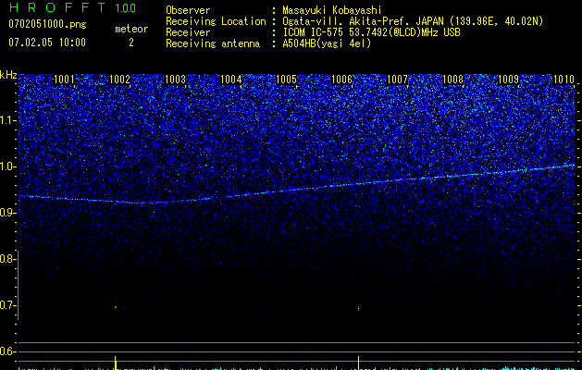Click the yellow meteor spike near 1002

pos(116,363)
